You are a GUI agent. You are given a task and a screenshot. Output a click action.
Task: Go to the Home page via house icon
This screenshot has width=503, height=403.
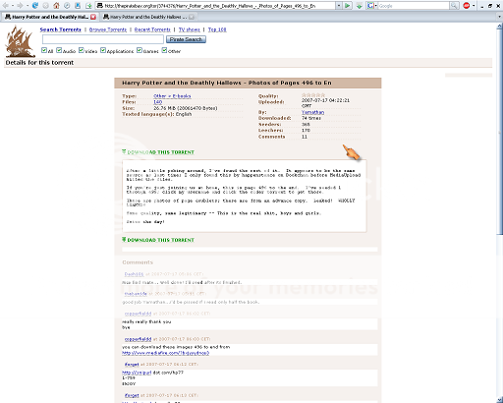click(x=56, y=6)
